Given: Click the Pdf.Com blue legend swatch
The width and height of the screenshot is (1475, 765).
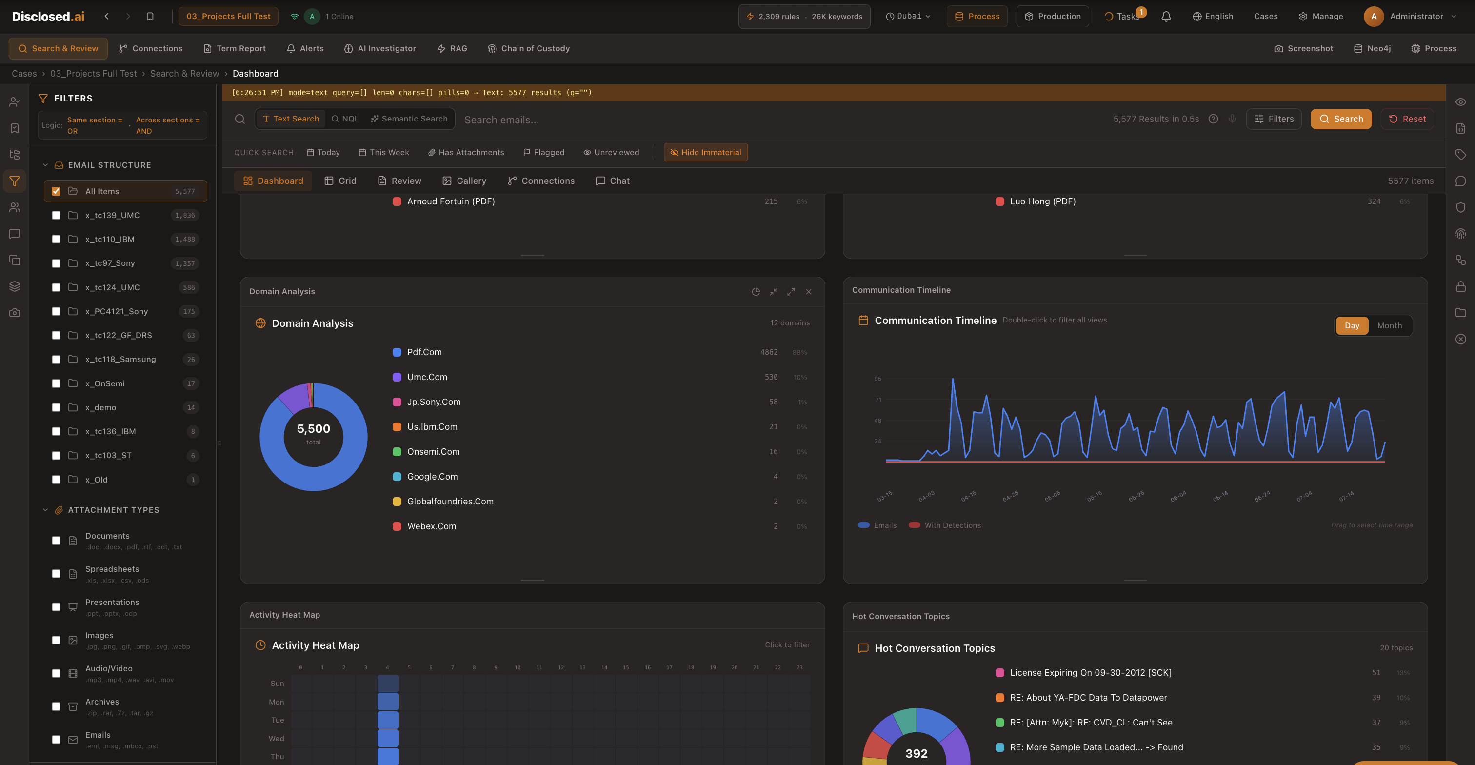Looking at the screenshot, I should click(x=397, y=352).
